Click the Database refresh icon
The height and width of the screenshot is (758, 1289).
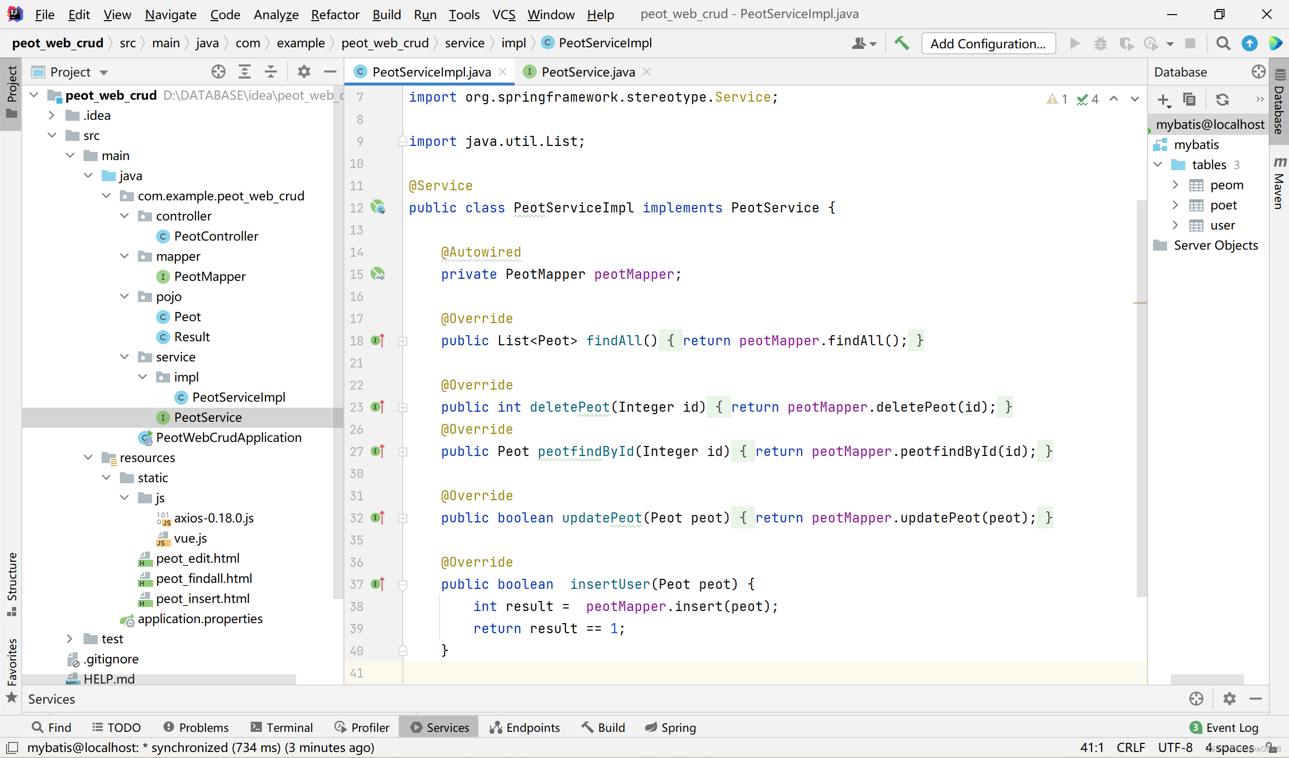coord(1223,100)
